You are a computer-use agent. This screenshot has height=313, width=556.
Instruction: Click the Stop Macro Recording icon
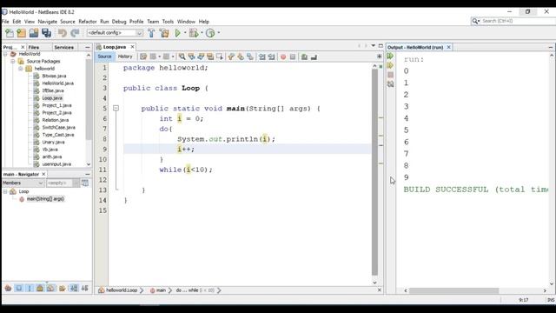pos(293,57)
